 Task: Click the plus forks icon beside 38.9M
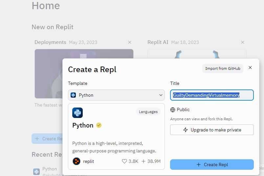[143, 161]
